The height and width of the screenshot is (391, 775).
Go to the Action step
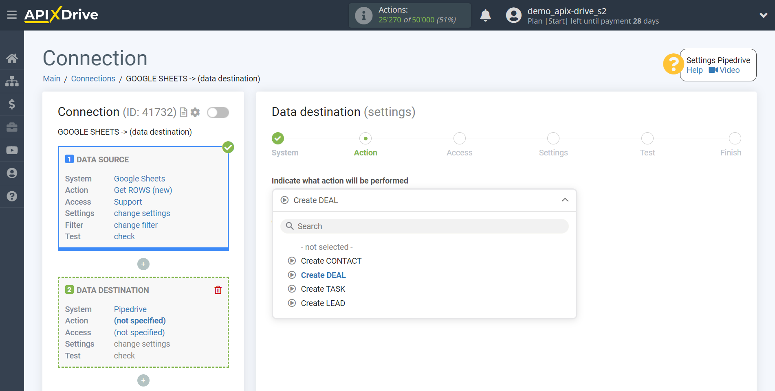coord(365,138)
